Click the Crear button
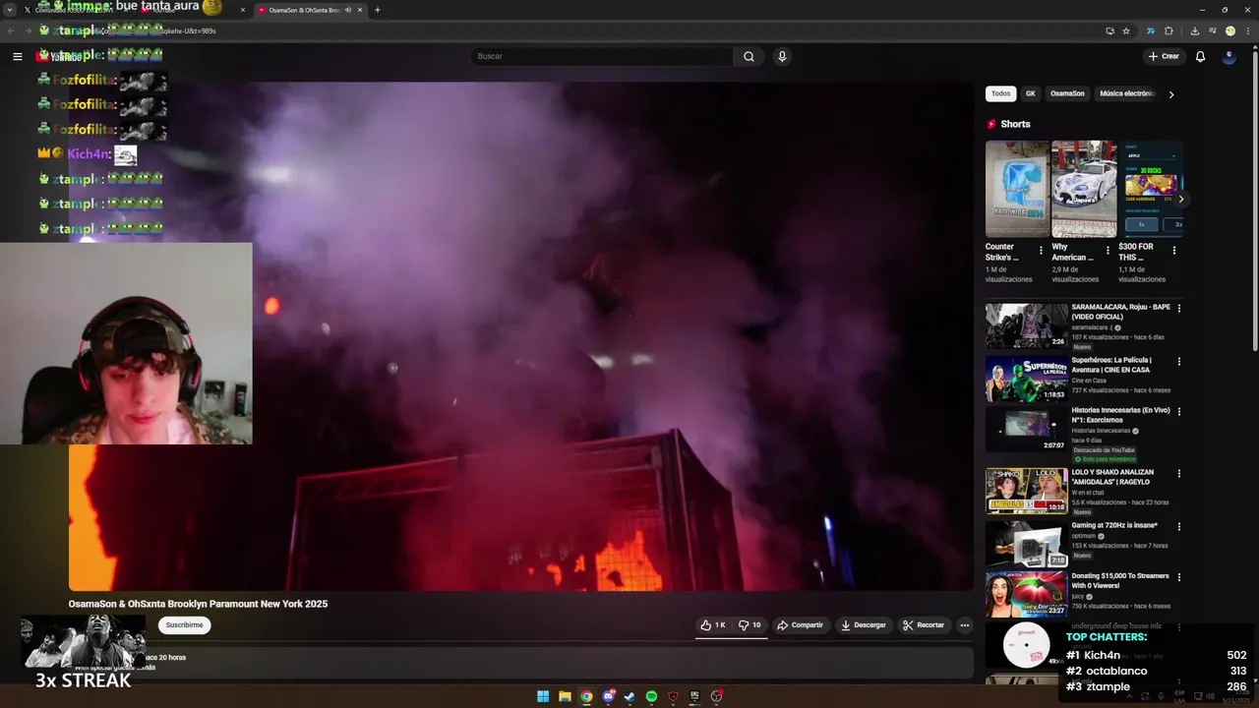 pyautogui.click(x=1163, y=56)
